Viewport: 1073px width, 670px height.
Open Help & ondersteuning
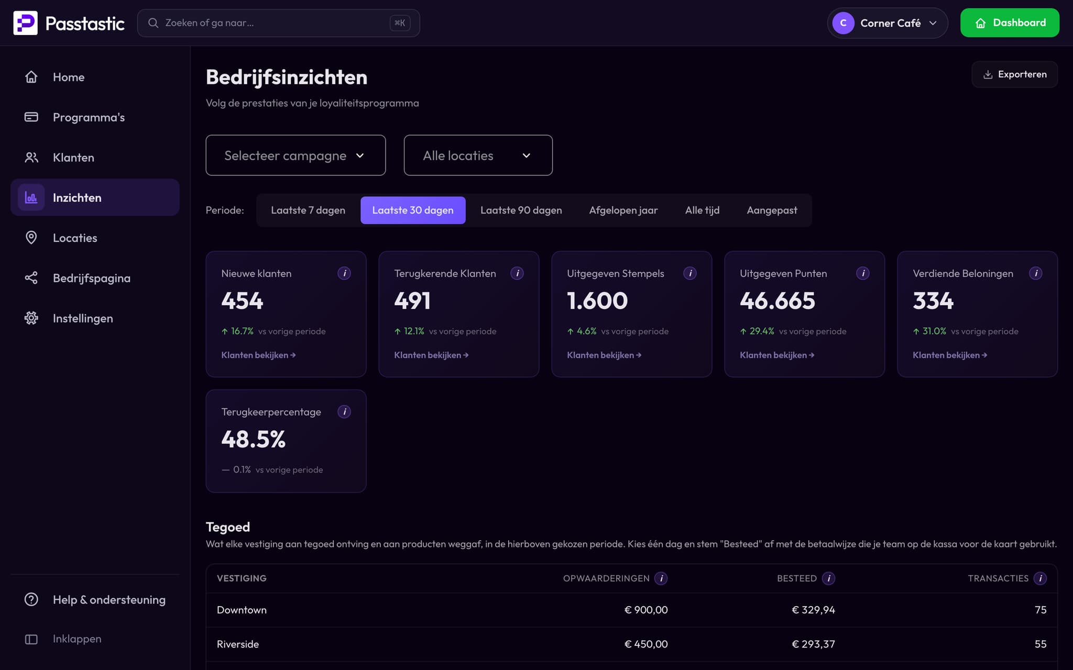coord(95,600)
